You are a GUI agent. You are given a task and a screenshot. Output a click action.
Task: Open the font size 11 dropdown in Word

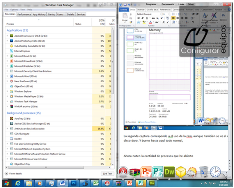pyautogui.click(x=168, y=14)
